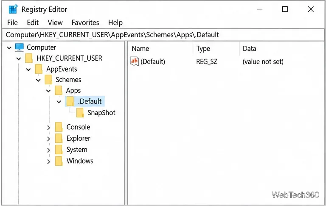The width and height of the screenshot is (326, 206).
Task: Click the Registry Editor app icon in title bar
Action: (x=13, y=9)
